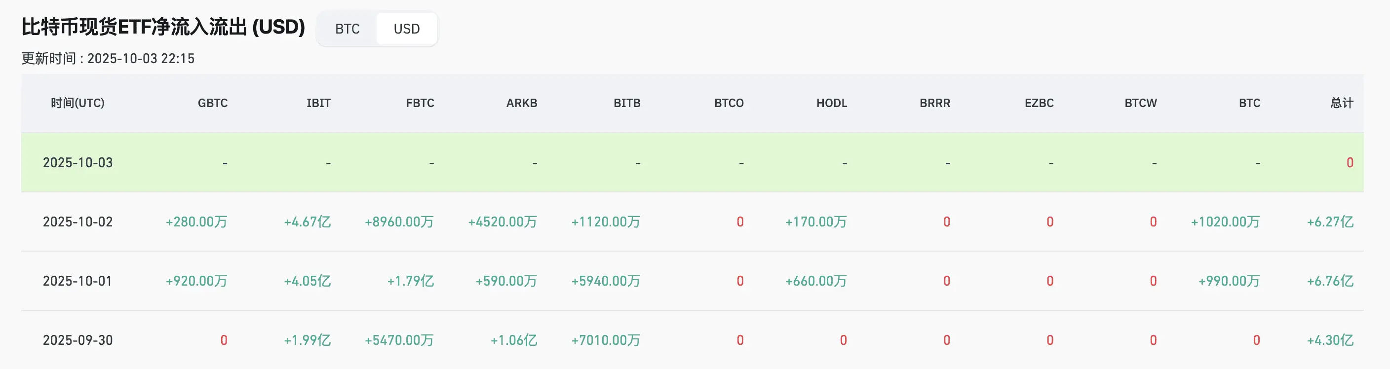Click the GBTC column header
Viewport: 1390px width, 369px height.
[213, 103]
